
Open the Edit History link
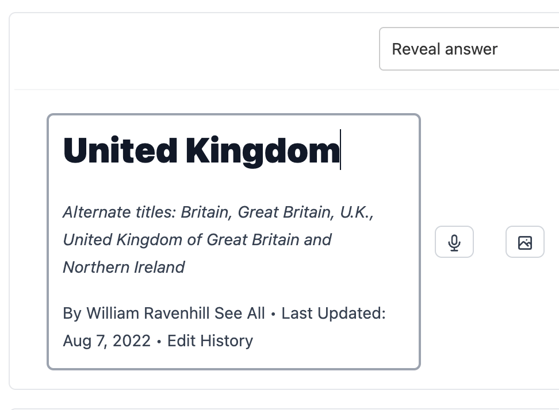pos(210,341)
